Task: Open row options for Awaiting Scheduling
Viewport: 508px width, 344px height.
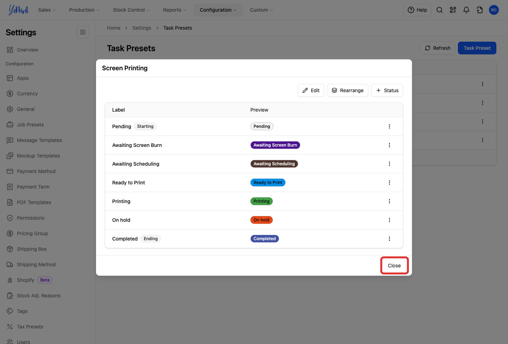Action: click(389, 164)
